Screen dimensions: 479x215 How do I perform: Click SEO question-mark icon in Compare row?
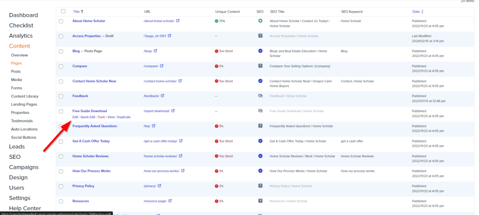pyautogui.click(x=260, y=66)
